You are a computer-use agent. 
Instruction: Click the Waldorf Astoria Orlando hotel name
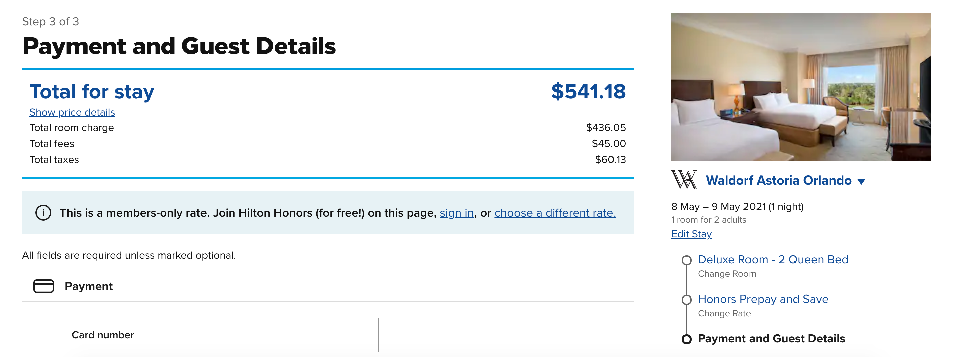[x=778, y=180]
